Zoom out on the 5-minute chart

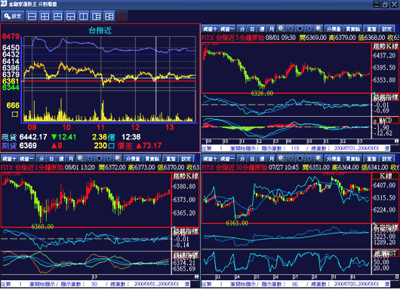(318, 29)
